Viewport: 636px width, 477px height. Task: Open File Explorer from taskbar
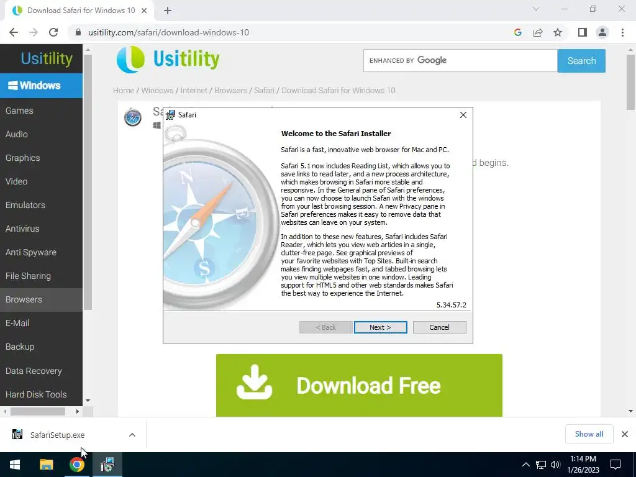(46, 465)
